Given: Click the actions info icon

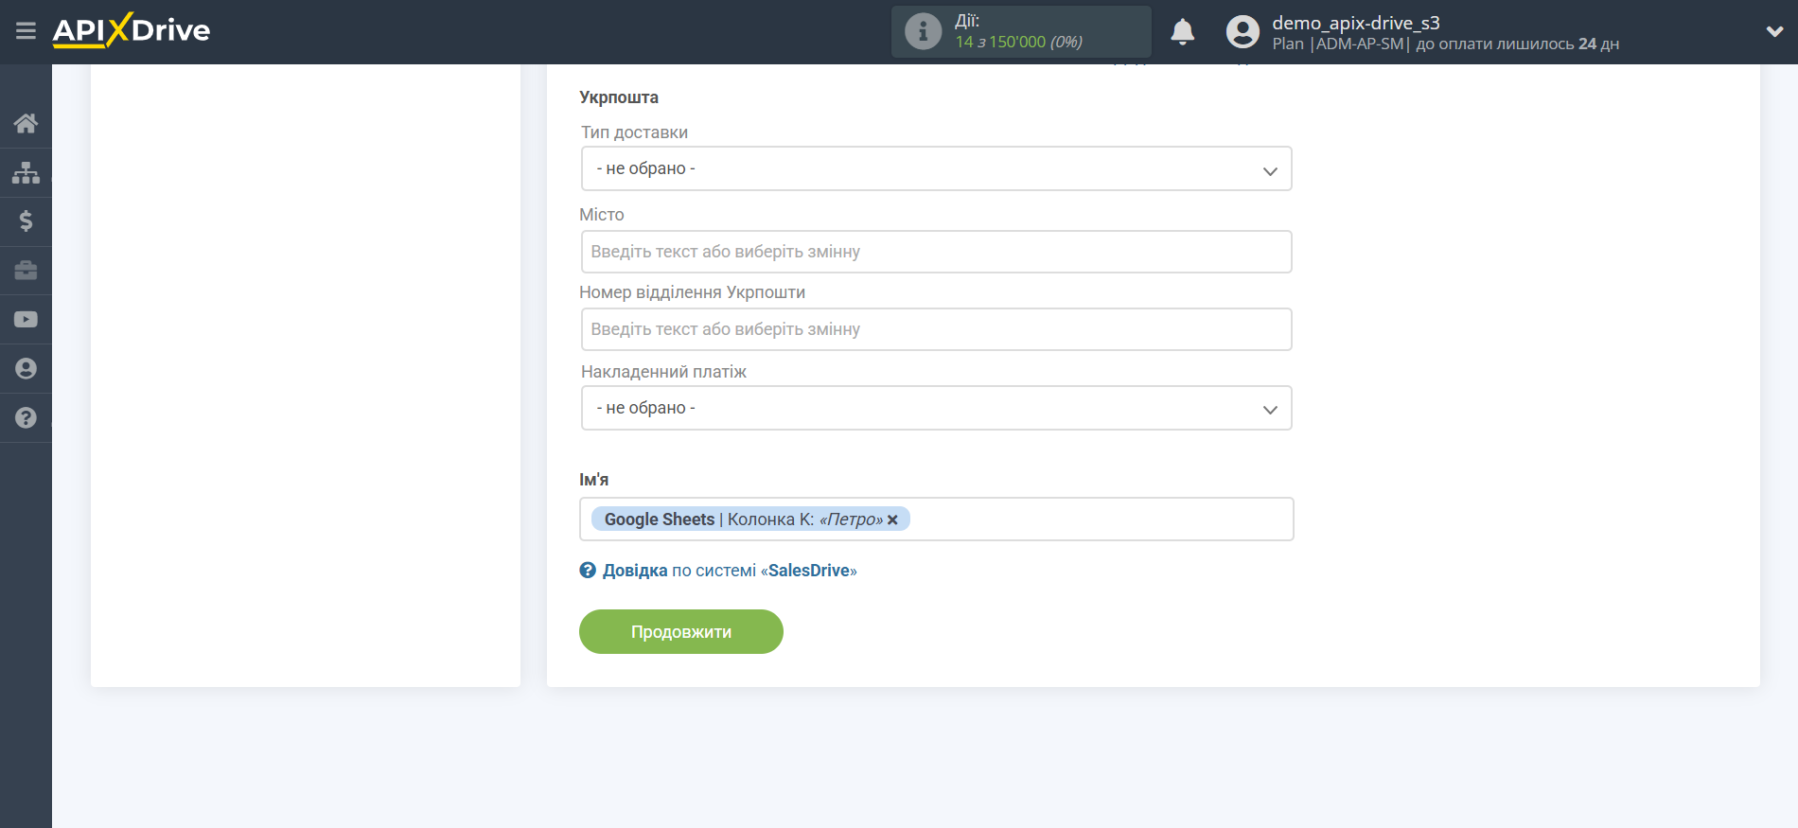Looking at the screenshot, I should (x=923, y=31).
